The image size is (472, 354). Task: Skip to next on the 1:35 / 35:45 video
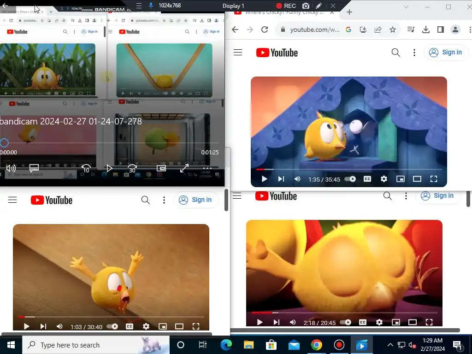tap(281, 179)
